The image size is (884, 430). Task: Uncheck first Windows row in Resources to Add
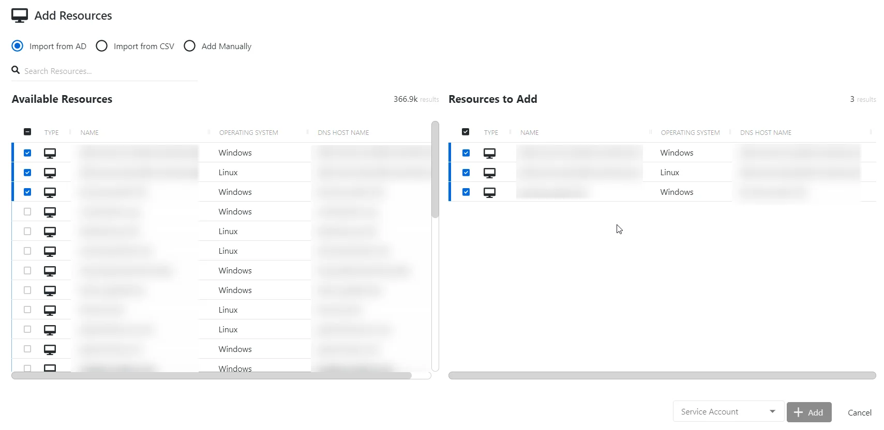coord(466,152)
